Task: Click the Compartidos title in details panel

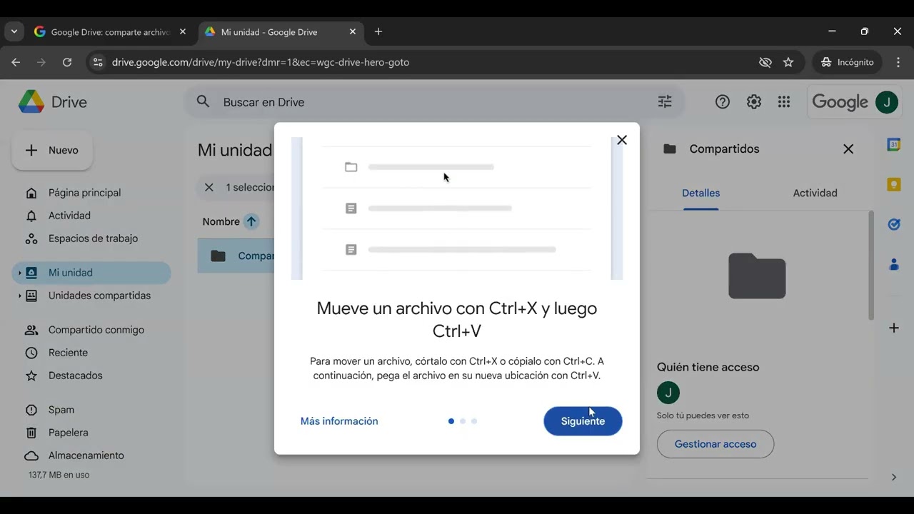Action: pyautogui.click(x=724, y=149)
